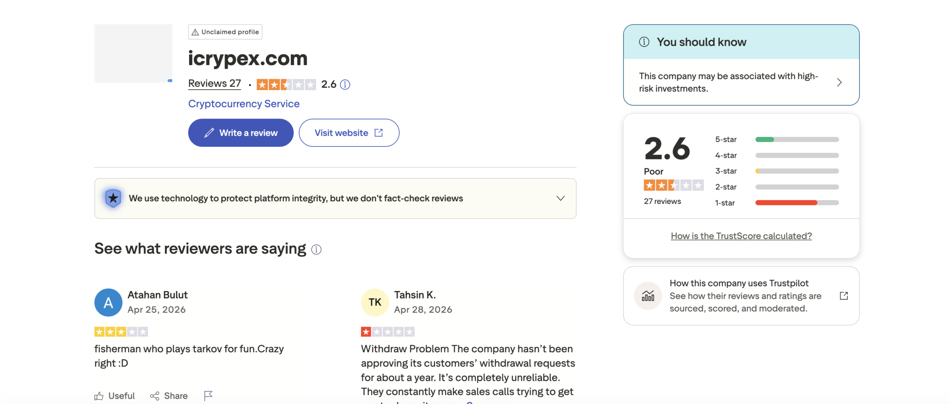Click Tahsin K. reviewer name
951x404 pixels.
[x=415, y=295]
